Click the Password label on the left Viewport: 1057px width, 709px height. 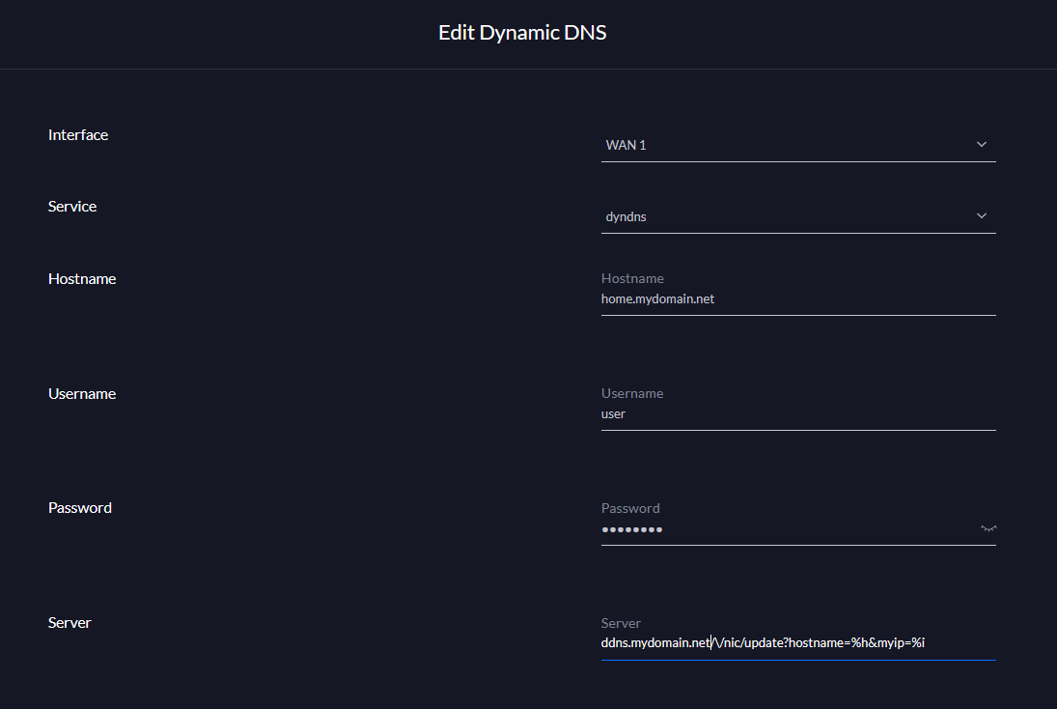pos(79,506)
